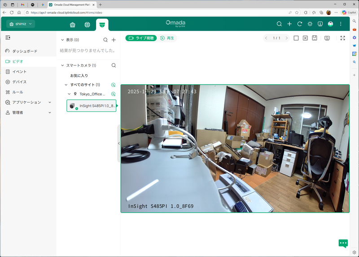Open デバイス in the sidebar
Screen dimensions: 359x257
(28, 82)
